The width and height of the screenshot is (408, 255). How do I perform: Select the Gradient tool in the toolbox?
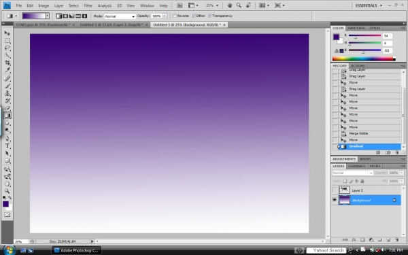tap(7, 116)
